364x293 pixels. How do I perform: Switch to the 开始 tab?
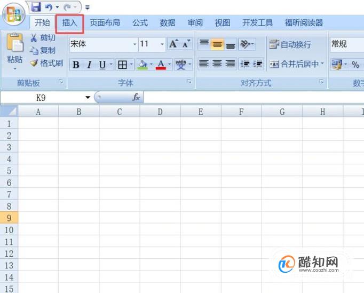coord(42,22)
